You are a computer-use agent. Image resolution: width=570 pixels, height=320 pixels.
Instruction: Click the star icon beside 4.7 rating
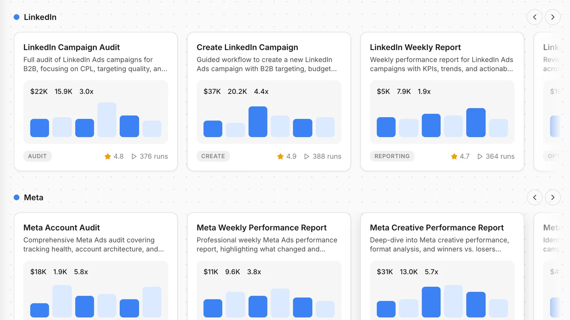pyautogui.click(x=454, y=156)
